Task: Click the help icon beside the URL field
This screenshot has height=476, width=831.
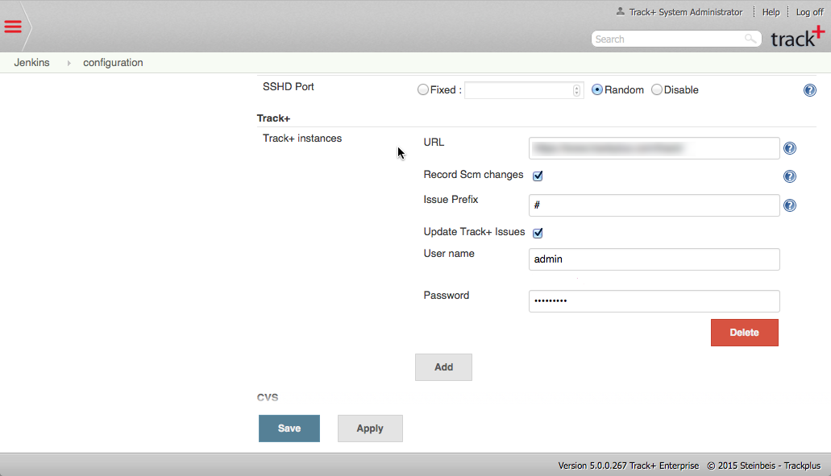Action: point(789,147)
